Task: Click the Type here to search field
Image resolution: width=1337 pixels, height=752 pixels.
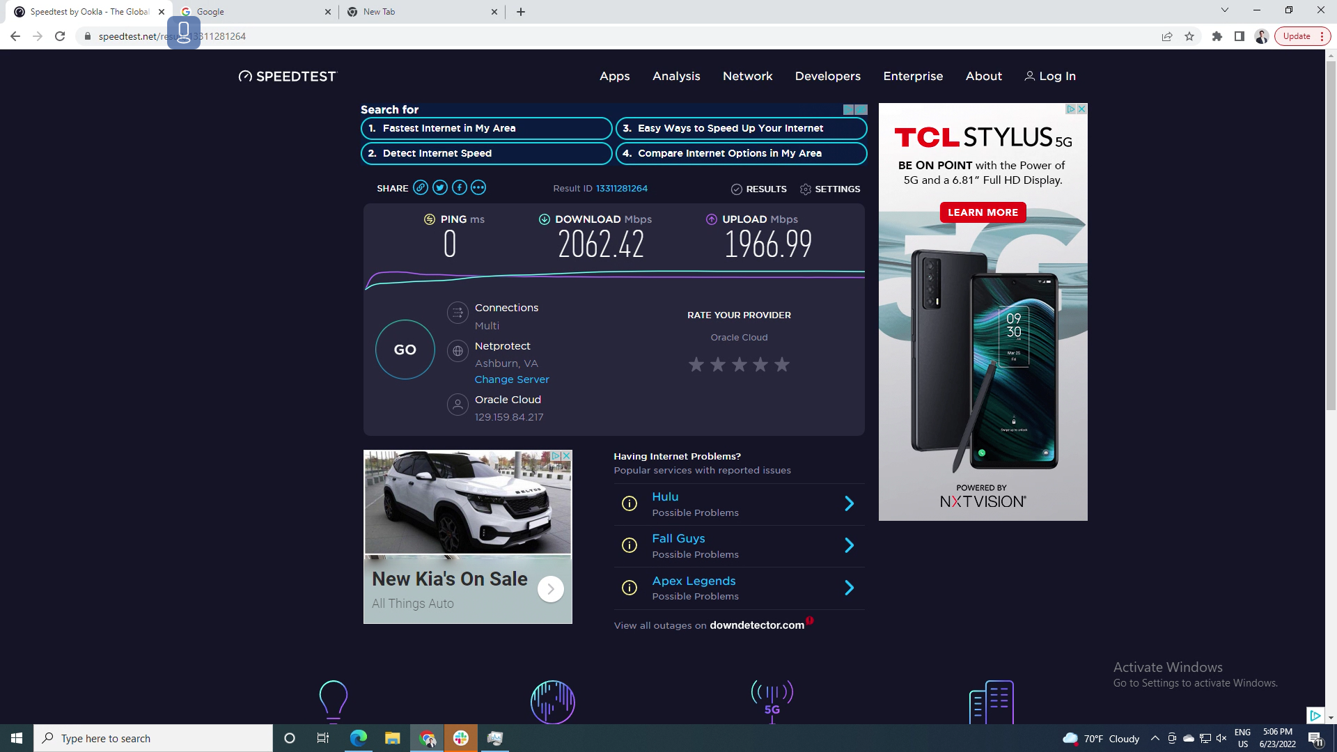Action: coord(153,738)
